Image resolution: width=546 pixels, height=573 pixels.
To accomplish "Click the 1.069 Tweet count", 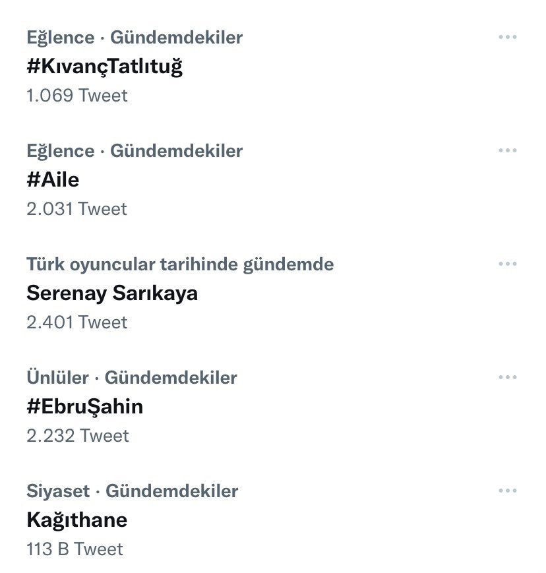I will point(76,96).
